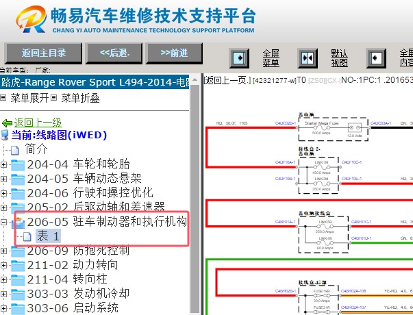Viewport: 413px width, 315px height.
Task: Follow the [返回上一页.] link
Action: tap(227, 80)
